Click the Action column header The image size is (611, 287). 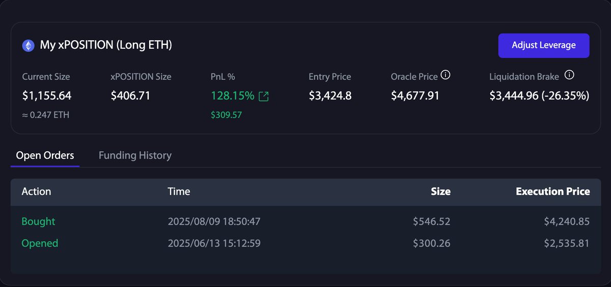click(x=36, y=191)
